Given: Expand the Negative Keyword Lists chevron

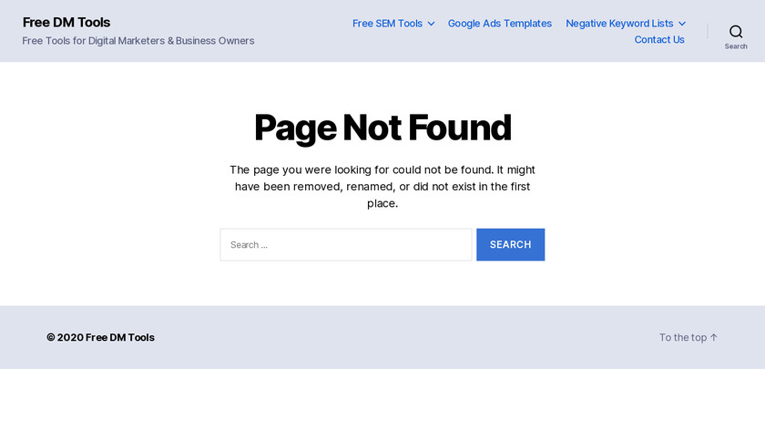Looking at the screenshot, I should pyautogui.click(x=682, y=24).
